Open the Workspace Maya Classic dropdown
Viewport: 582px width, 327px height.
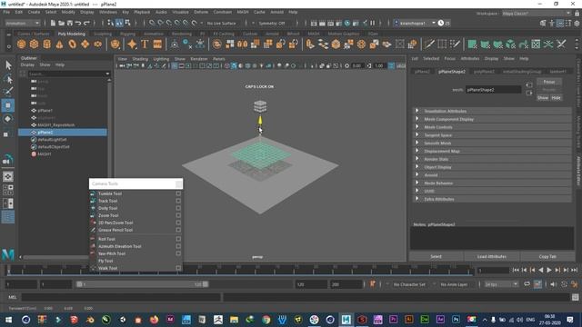[537, 14]
